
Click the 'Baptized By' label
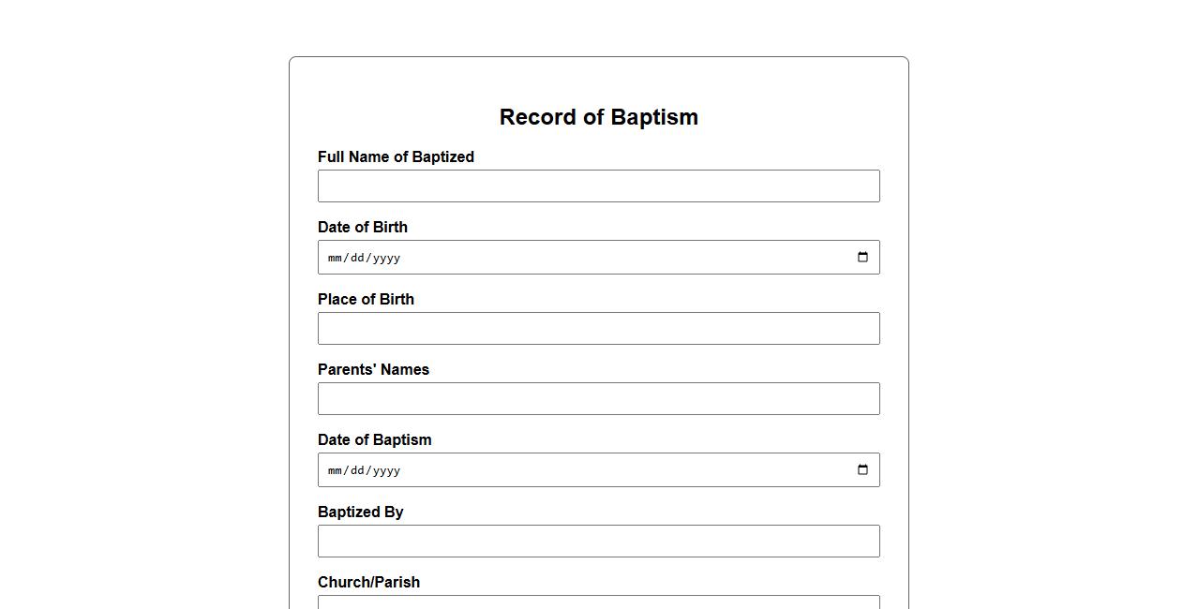coord(360,512)
